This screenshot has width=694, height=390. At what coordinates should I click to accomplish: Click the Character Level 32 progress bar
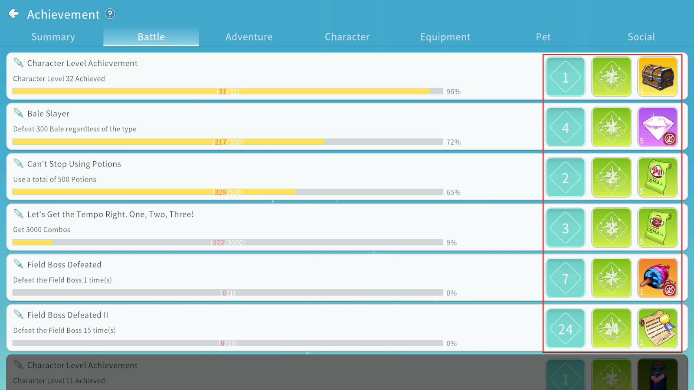[x=228, y=91]
